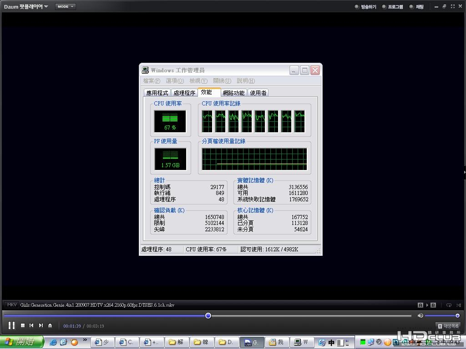Toggle the 프로그램 program option
Image resolution: width=466 pixels, height=349 pixels.
pyautogui.click(x=392, y=6)
